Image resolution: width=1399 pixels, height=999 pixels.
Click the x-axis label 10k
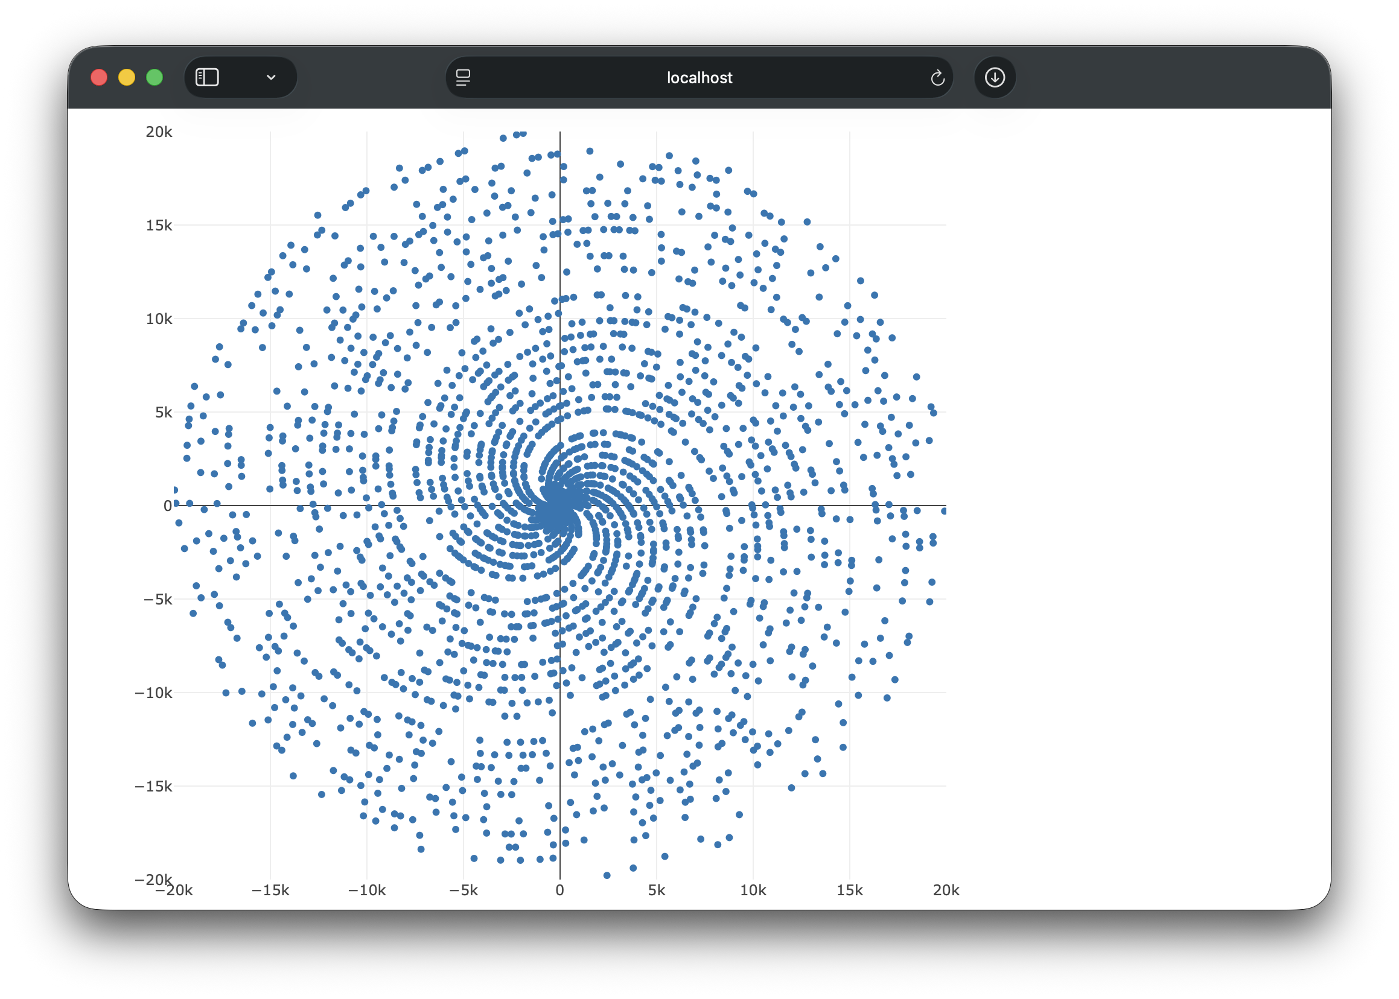(753, 890)
